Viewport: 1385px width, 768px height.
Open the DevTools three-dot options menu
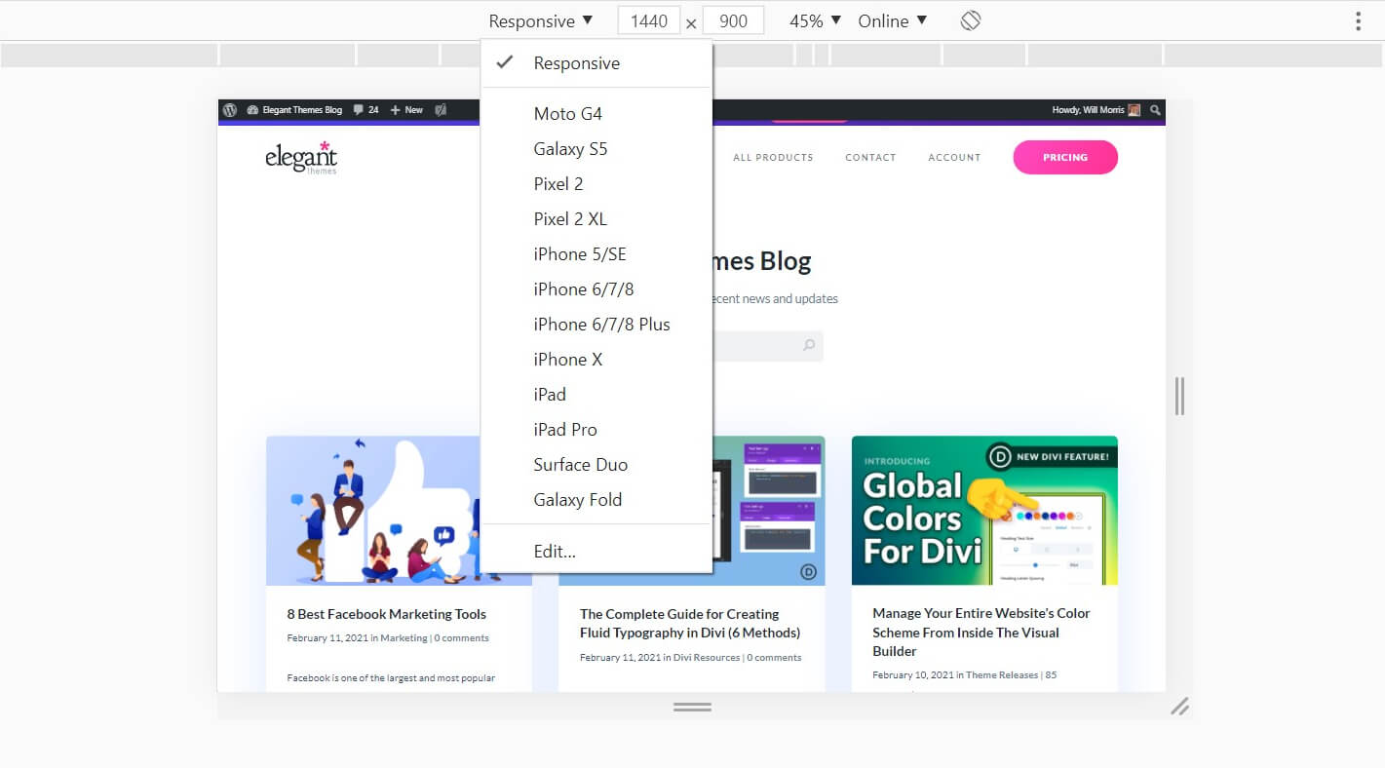[x=1360, y=19]
